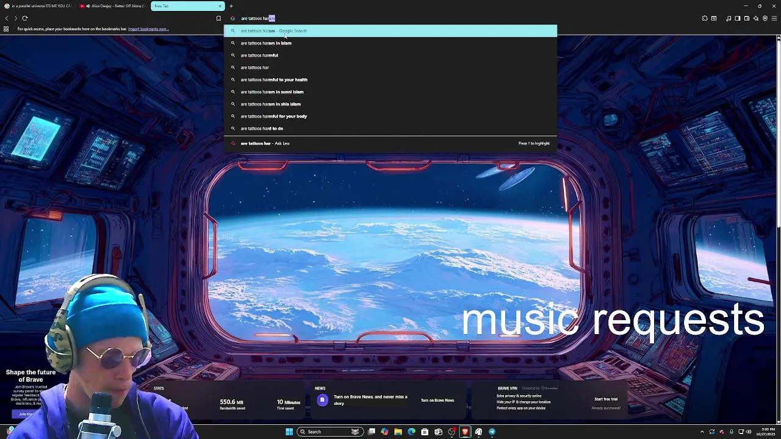
Task: Choose 'are tattoos harmful to your health'
Action: [x=390, y=79]
